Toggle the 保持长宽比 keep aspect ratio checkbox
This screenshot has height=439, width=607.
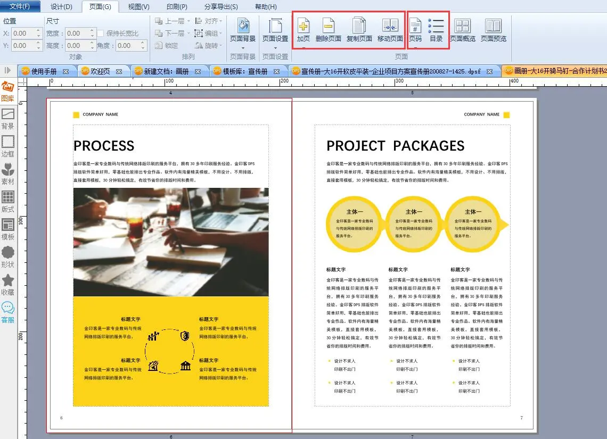click(101, 34)
